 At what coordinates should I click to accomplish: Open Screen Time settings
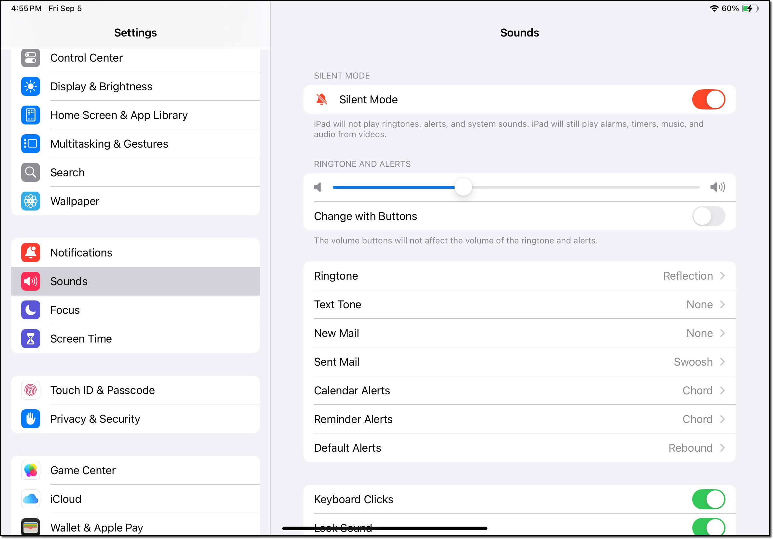coord(135,339)
